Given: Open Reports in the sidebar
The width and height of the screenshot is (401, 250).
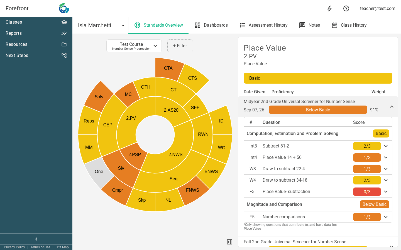Looking at the screenshot, I should (x=36, y=33).
